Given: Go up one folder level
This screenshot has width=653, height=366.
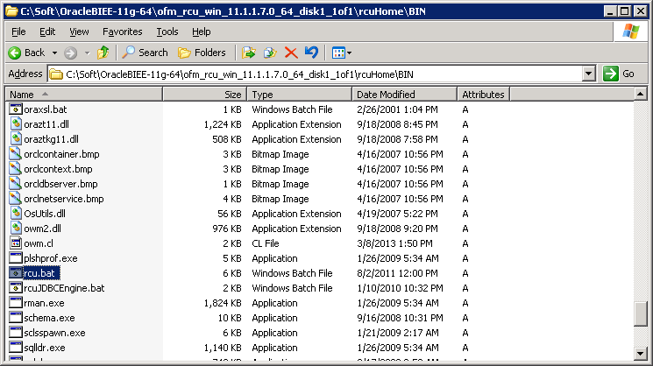Looking at the screenshot, I should point(103,53).
